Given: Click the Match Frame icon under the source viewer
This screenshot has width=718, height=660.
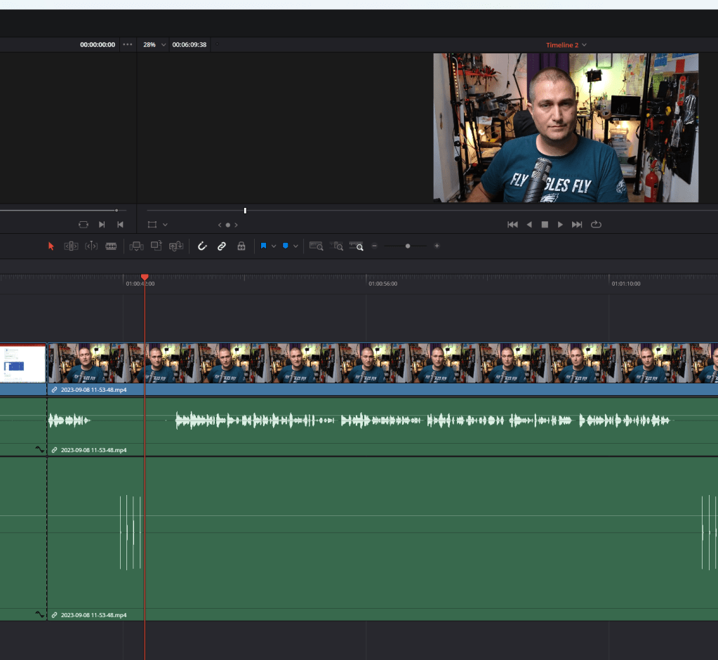Looking at the screenshot, I should point(84,225).
